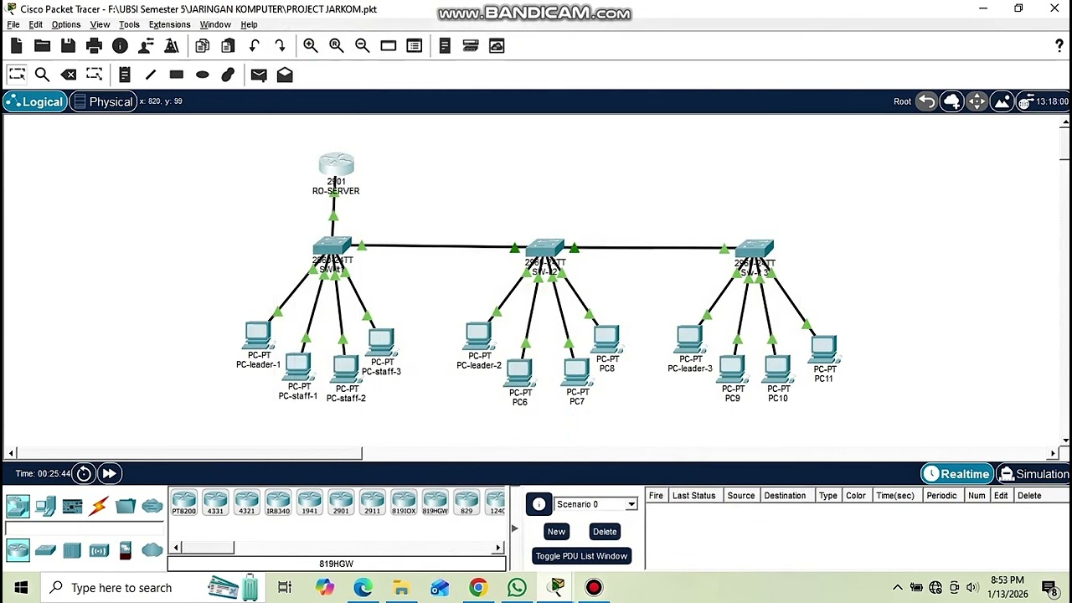Image resolution: width=1072 pixels, height=603 pixels.
Task: Click Toggle PDU List Window button
Action: 581,556
